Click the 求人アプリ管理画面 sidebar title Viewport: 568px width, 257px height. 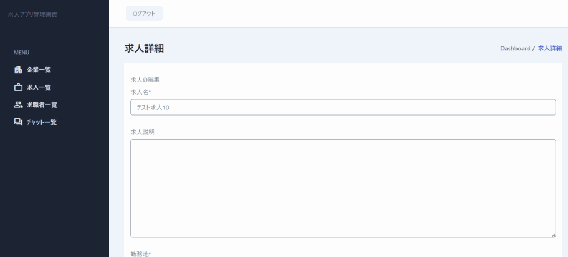33,14
